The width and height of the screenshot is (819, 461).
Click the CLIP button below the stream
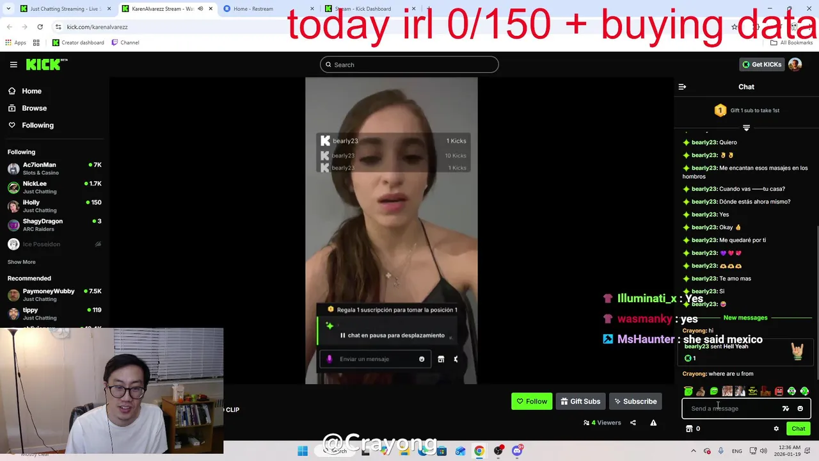(x=232, y=410)
